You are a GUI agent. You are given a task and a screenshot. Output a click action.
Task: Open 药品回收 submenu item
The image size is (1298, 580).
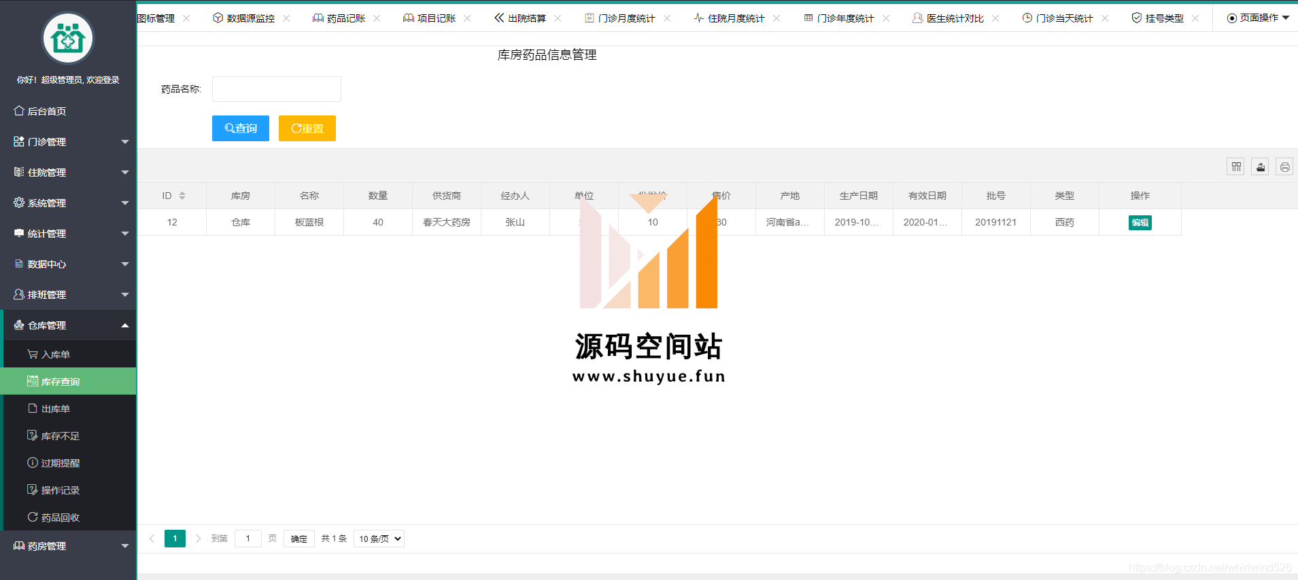pyautogui.click(x=69, y=517)
